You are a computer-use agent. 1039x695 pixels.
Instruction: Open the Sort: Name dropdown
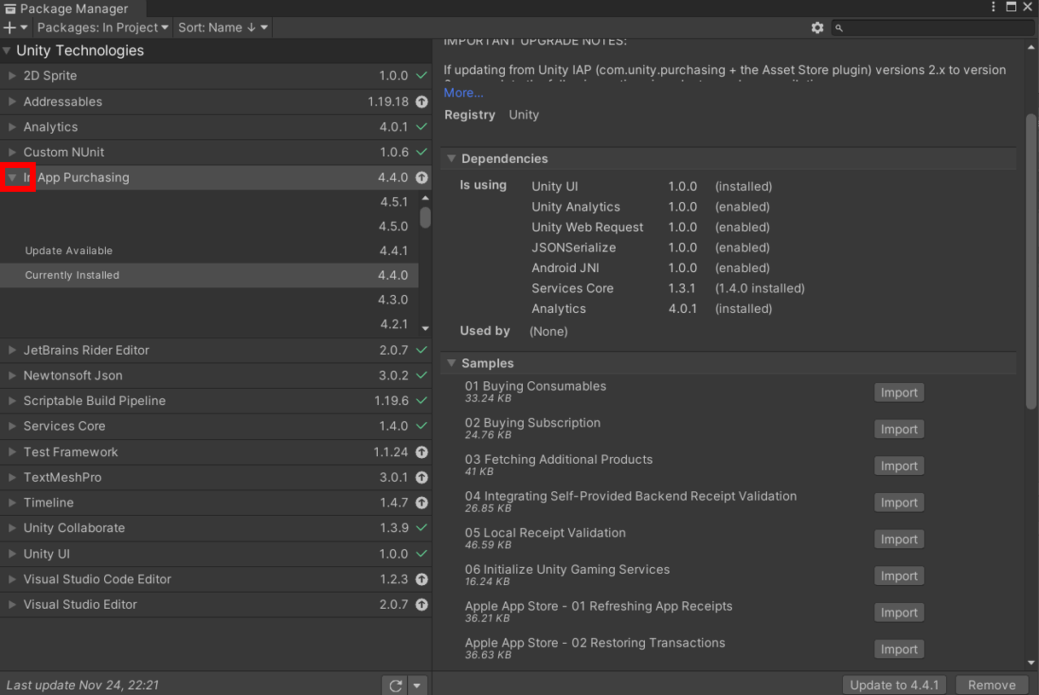(223, 27)
